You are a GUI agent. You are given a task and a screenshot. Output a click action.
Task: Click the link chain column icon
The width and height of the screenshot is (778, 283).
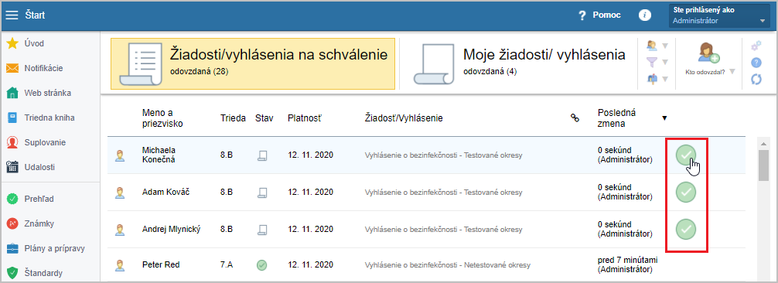coord(575,118)
